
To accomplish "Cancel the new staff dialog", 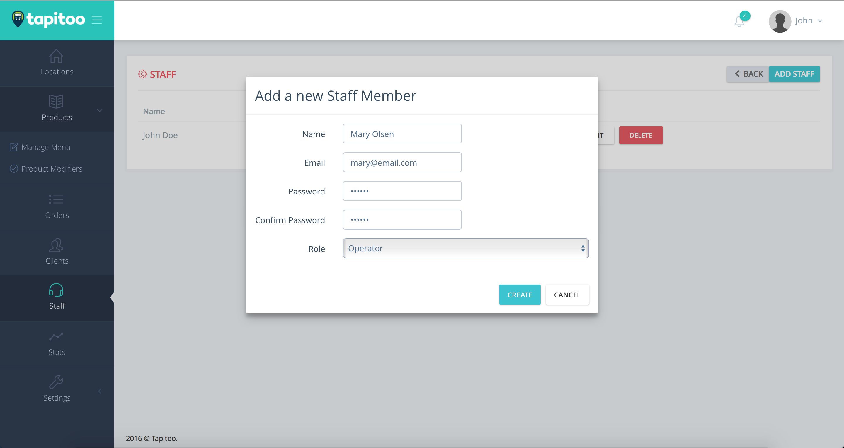I will coord(567,295).
